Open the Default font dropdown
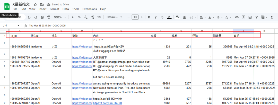Screen dimensions: 278x105 coord(114,17)
